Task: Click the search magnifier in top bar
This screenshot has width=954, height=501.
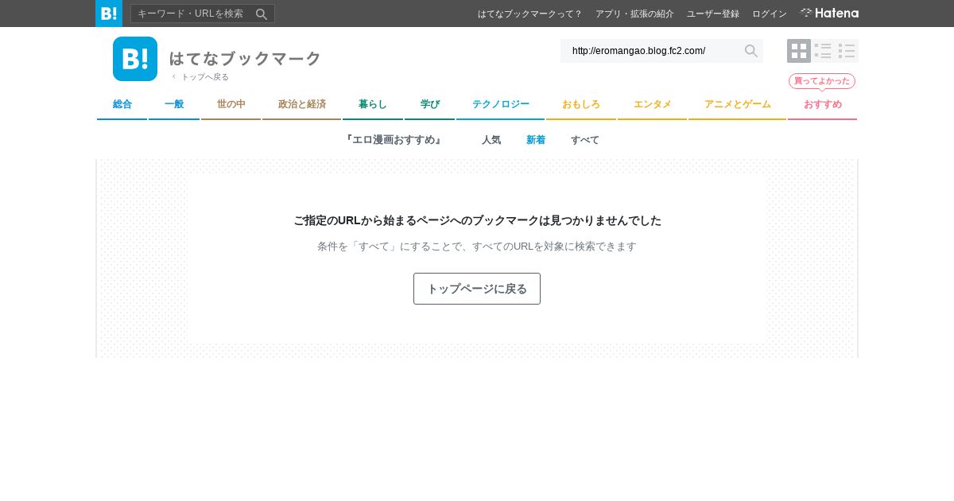Action: (262, 14)
